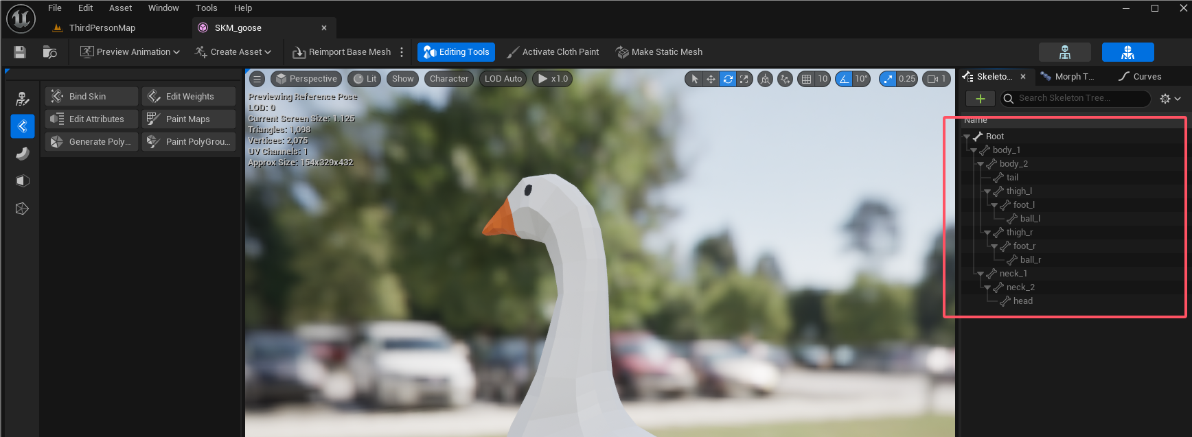Click the play speed x1.0 button
The height and width of the screenshot is (437, 1192).
point(553,79)
